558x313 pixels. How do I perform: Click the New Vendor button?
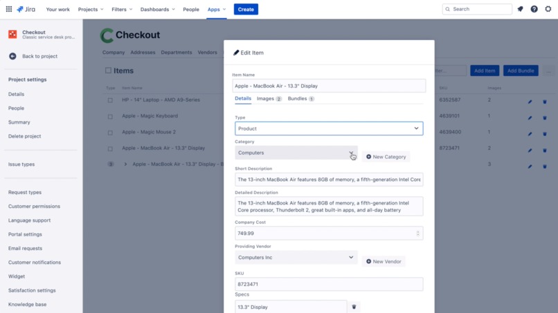click(384, 261)
